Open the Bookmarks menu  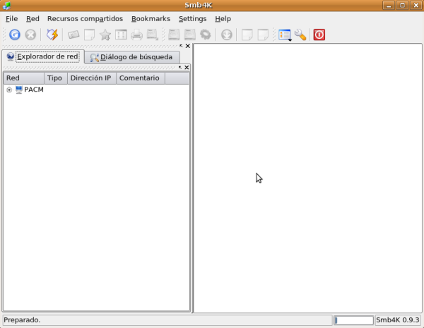pyautogui.click(x=151, y=18)
